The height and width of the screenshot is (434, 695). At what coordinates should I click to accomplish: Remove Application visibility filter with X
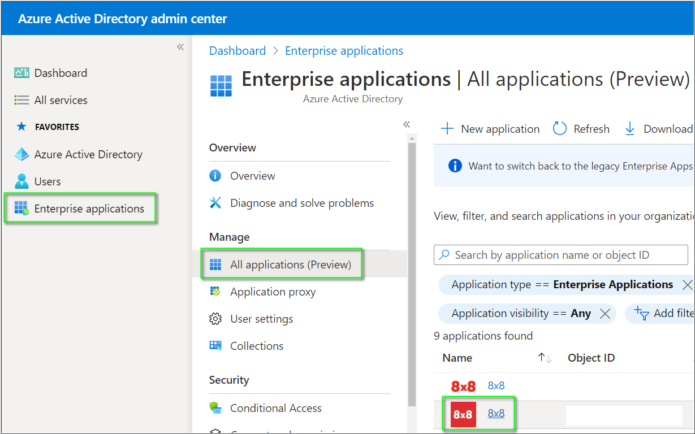605,314
